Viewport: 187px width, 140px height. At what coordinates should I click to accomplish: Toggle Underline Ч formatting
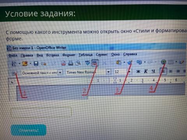(153, 71)
